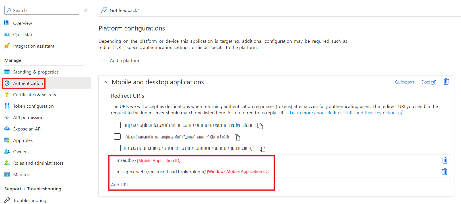The image size is (461, 204).
Task: Delete the ms-appx-web brokerplugin URI
Action: click(445, 172)
